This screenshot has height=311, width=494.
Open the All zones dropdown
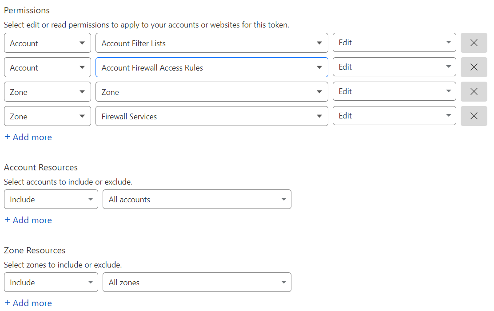pyautogui.click(x=197, y=282)
